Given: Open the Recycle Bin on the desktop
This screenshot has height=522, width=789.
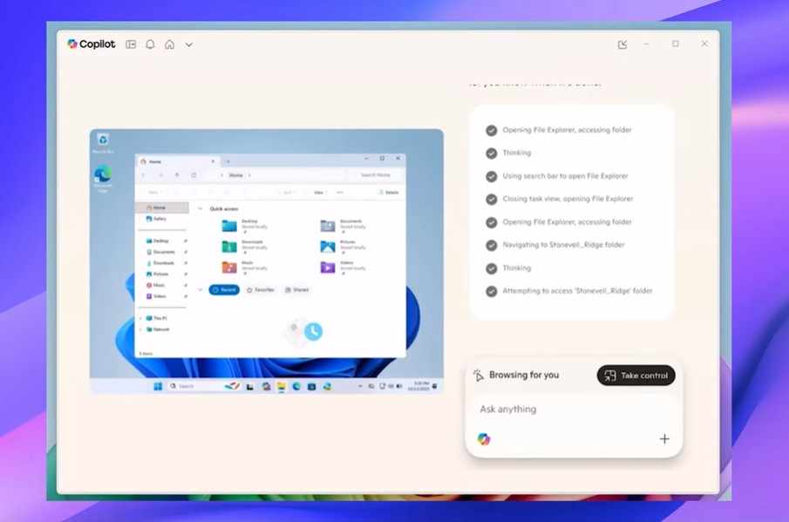Looking at the screenshot, I should tap(104, 139).
